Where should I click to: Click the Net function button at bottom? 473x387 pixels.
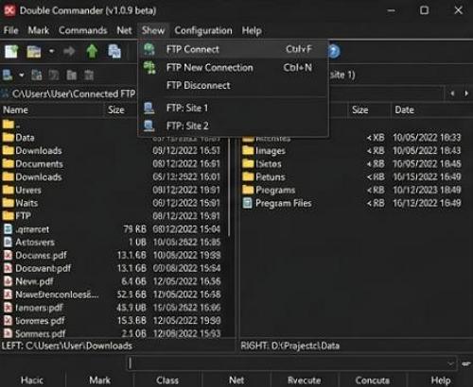click(236, 380)
